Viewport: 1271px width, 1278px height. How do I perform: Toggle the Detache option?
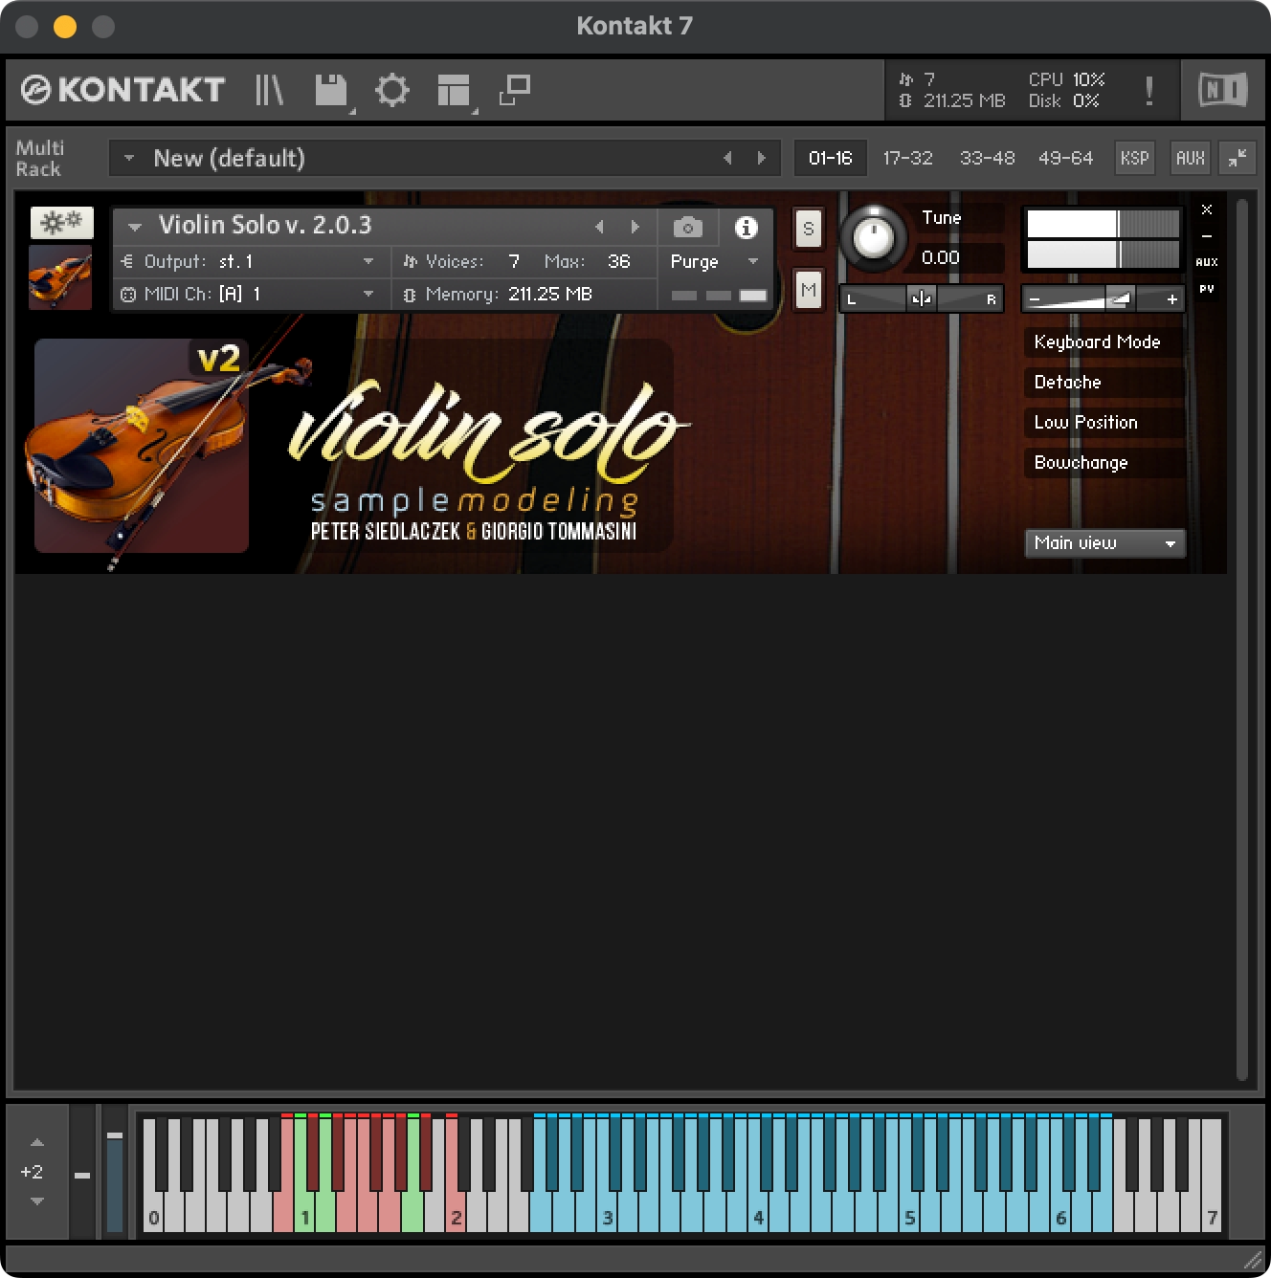(x=1104, y=382)
